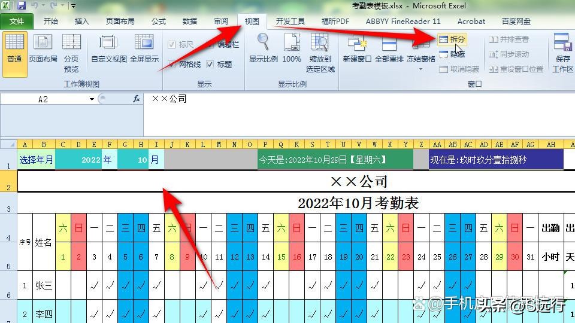Click the Name Box showing A2

point(43,99)
